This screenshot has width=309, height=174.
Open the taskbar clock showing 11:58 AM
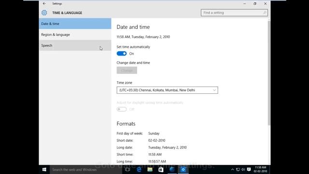tap(260, 170)
